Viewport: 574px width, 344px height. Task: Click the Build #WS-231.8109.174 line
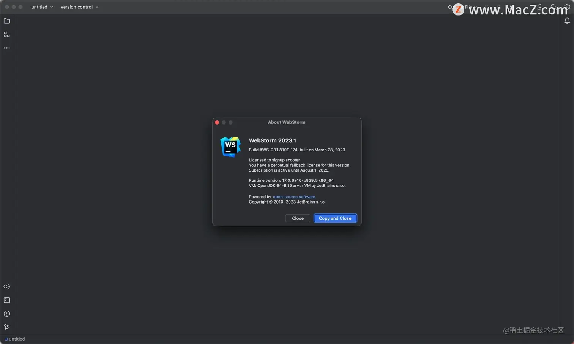click(x=297, y=150)
